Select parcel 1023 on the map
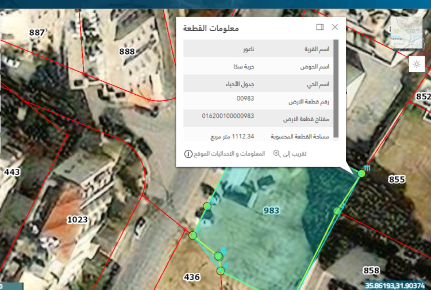This screenshot has width=431, height=290. (77, 219)
